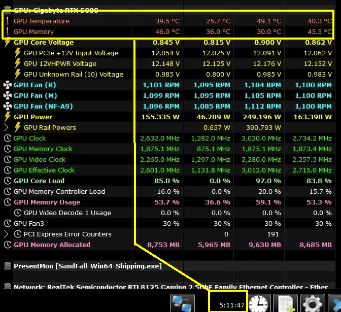Click the lightning icon beside GPU Rail Powers
The height and width of the screenshot is (312, 341).
(18, 128)
